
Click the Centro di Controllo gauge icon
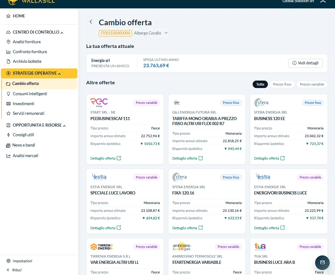(8, 32)
